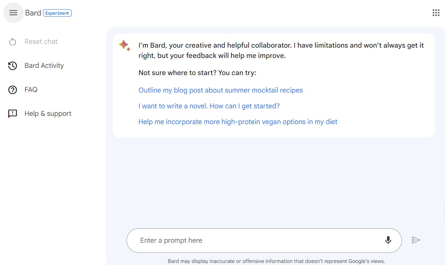Open the Google apps grid
The height and width of the screenshot is (265, 445).
[436, 13]
